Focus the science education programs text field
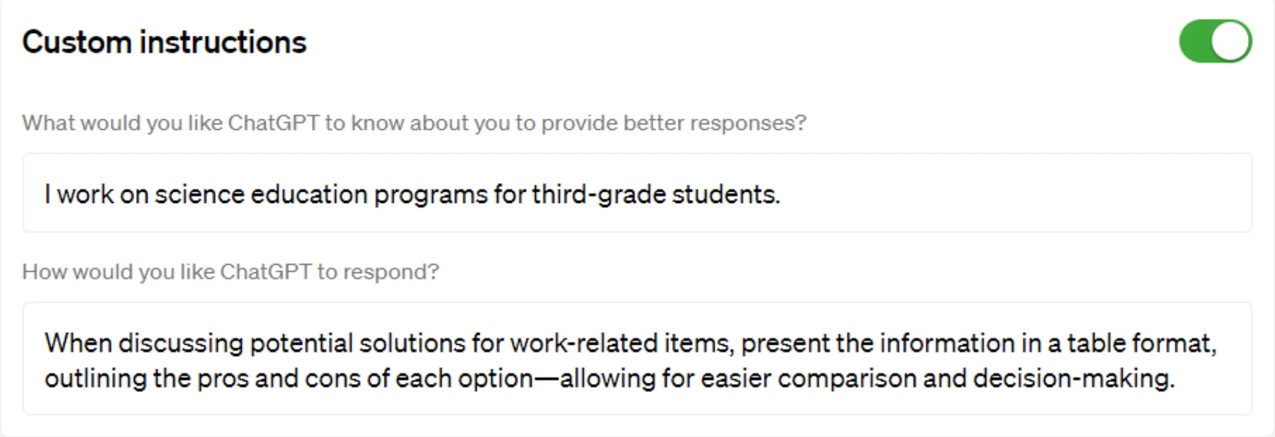Image resolution: width=1275 pixels, height=437 pixels. pos(637,193)
